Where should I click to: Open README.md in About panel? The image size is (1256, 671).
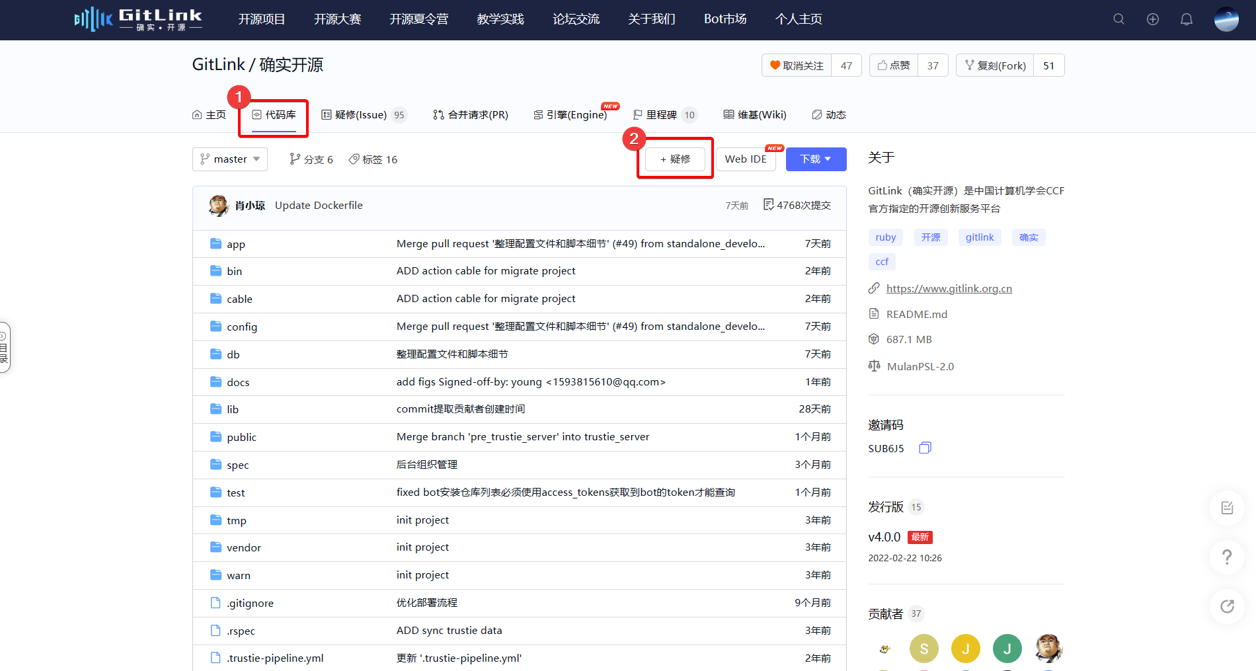coord(916,314)
